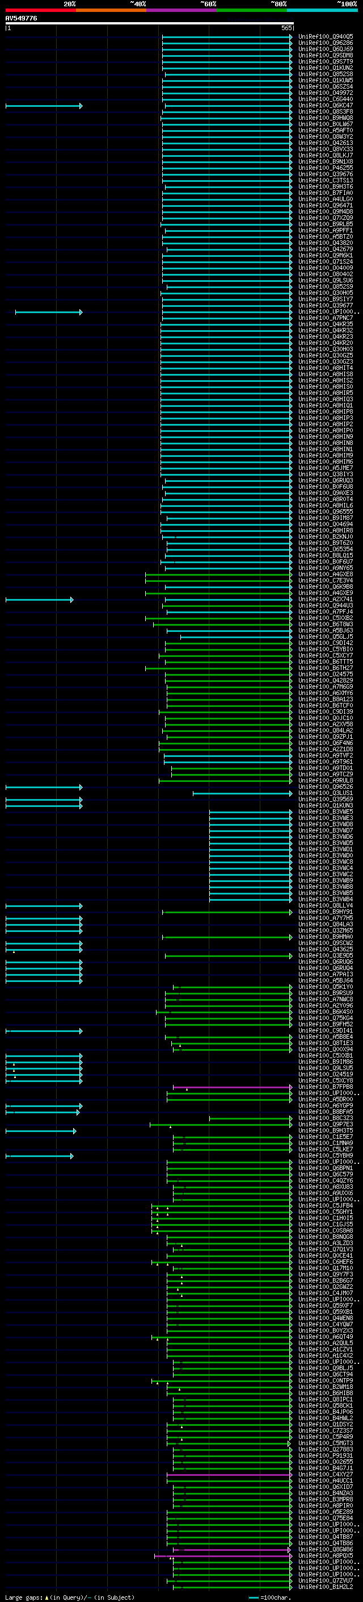Click the red 20% identity legend segment
This screenshot has height=1602, width=363.
40,10
